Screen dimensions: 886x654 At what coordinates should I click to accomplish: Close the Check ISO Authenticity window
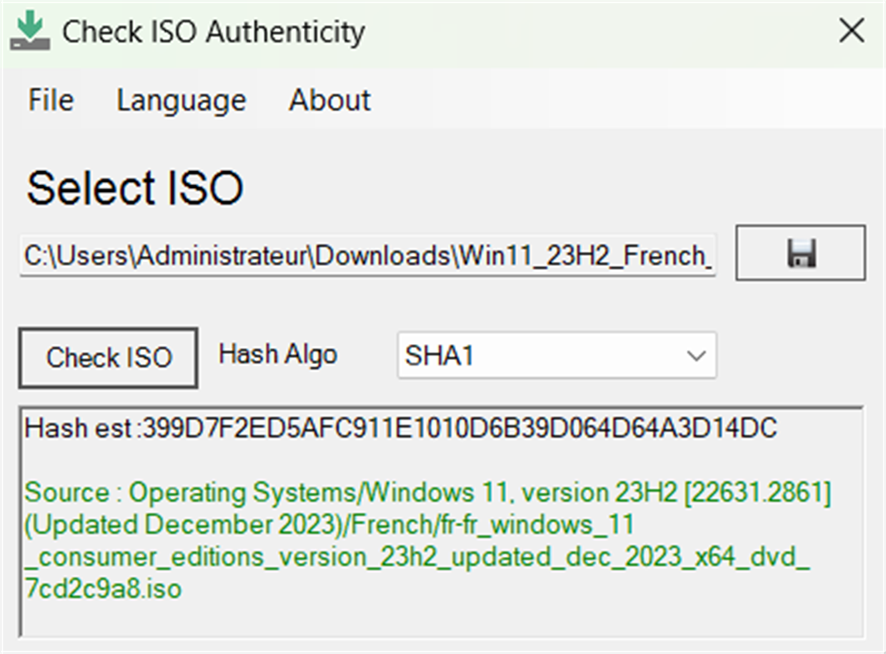click(x=851, y=31)
